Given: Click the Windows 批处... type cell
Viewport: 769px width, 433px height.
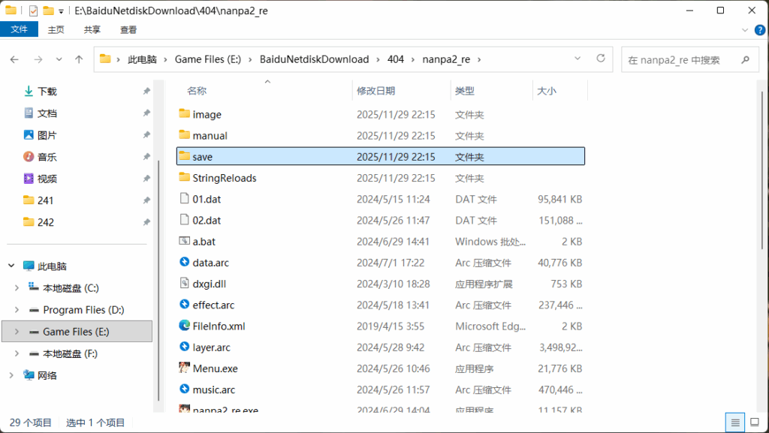Looking at the screenshot, I should (x=490, y=241).
